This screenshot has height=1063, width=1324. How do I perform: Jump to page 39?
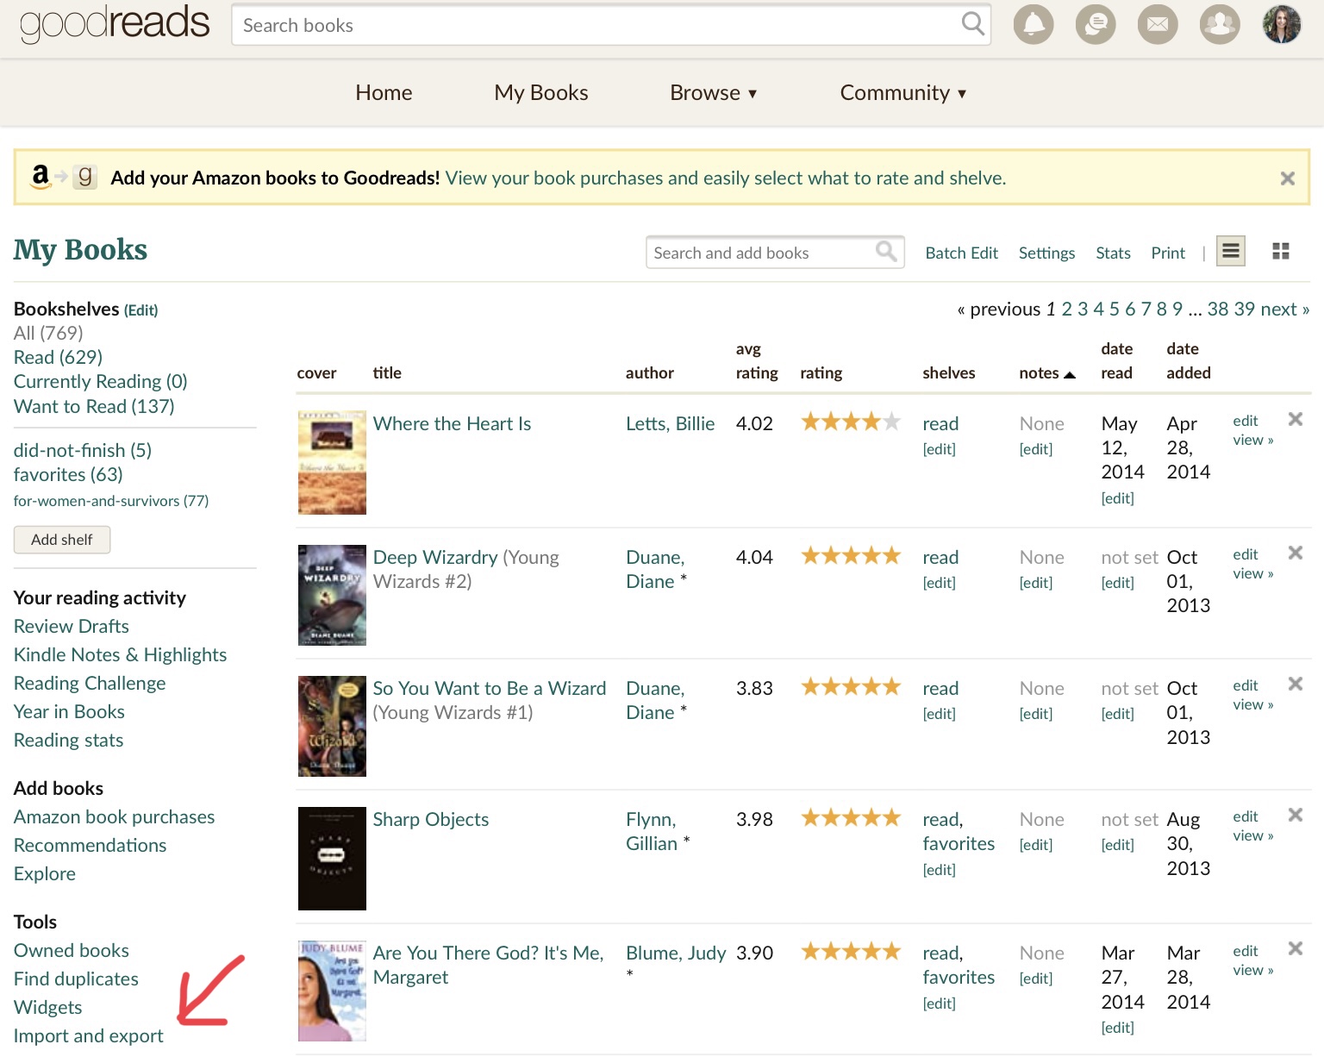click(x=1244, y=309)
